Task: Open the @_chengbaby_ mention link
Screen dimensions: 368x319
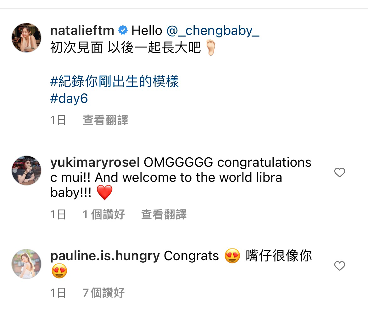Action: tap(213, 31)
